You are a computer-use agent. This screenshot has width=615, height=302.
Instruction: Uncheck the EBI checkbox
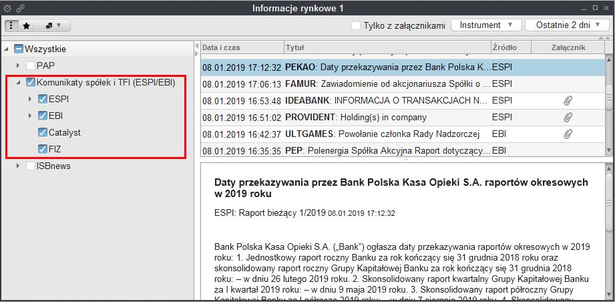pyautogui.click(x=42, y=116)
